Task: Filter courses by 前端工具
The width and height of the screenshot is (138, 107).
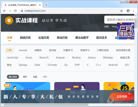Action: tap(125, 57)
